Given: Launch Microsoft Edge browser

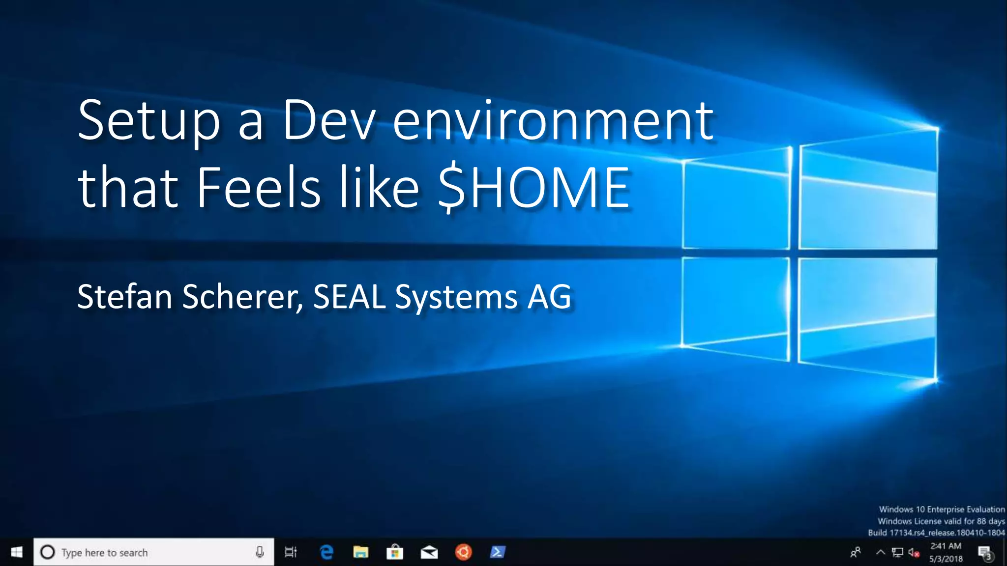Looking at the screenshot, I should pyautogui.click(x=326, y=552).
